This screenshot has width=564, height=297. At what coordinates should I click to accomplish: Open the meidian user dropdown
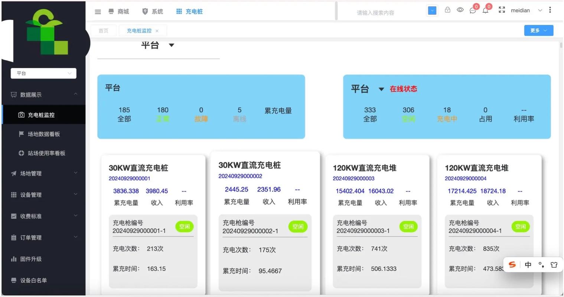click(x=526, y=10)
